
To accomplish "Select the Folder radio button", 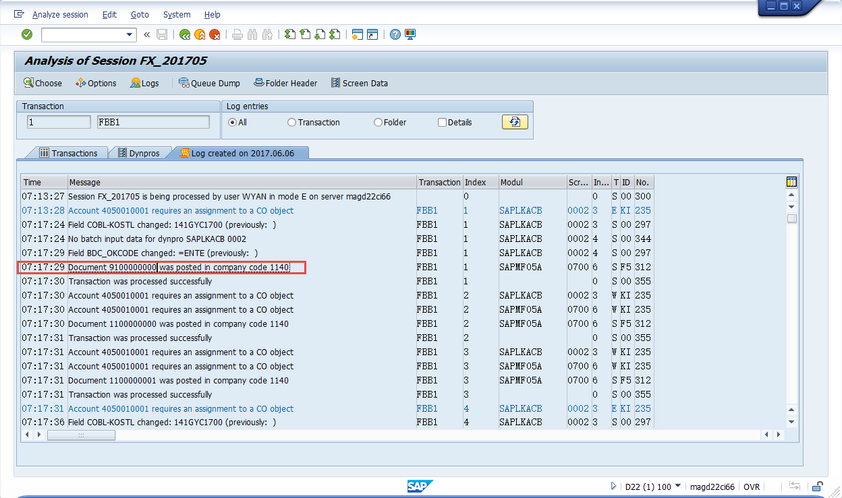I will 378,122.
